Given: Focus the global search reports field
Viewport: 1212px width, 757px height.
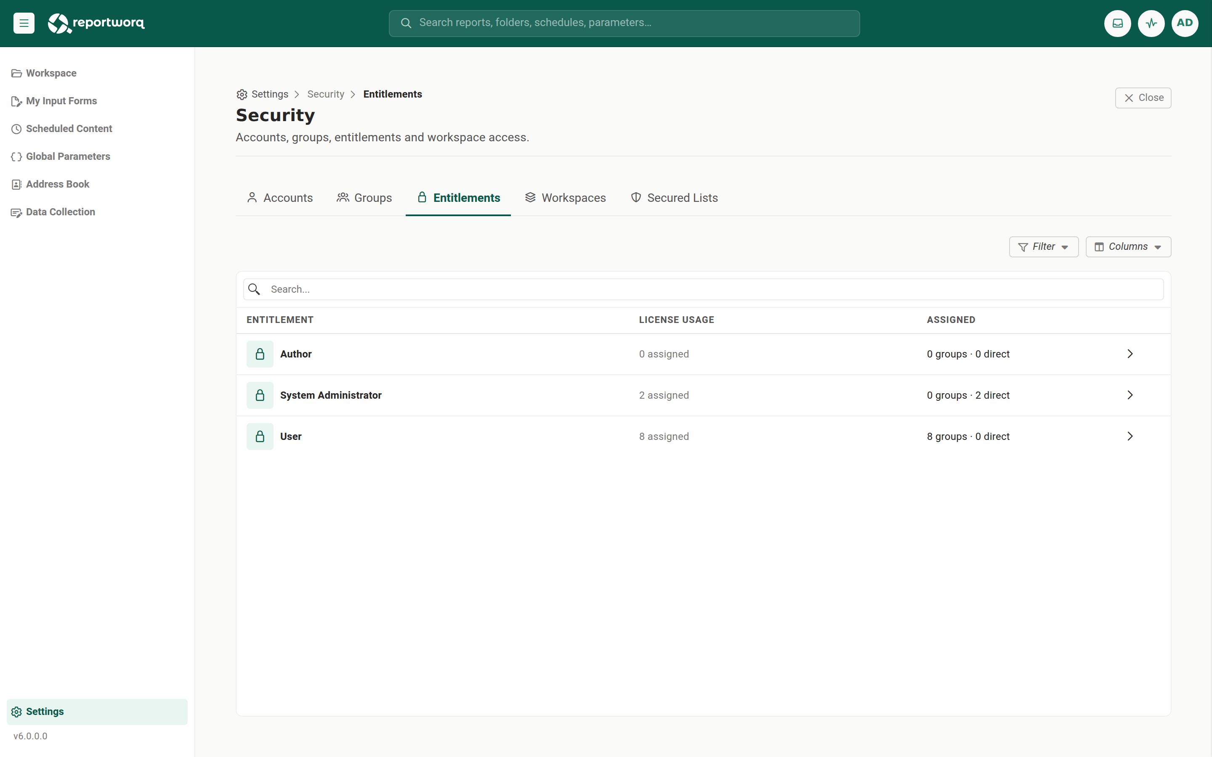Looking at the screenshot, I should click(624, 23).
